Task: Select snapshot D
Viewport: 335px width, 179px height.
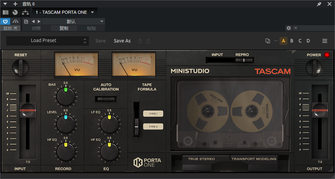Action: tap(308, 41)
